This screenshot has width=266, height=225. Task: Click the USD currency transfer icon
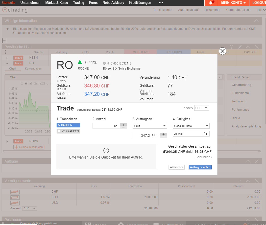(15, 203)
